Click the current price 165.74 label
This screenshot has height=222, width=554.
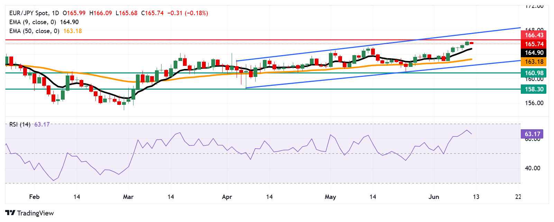tap(534, 44)
